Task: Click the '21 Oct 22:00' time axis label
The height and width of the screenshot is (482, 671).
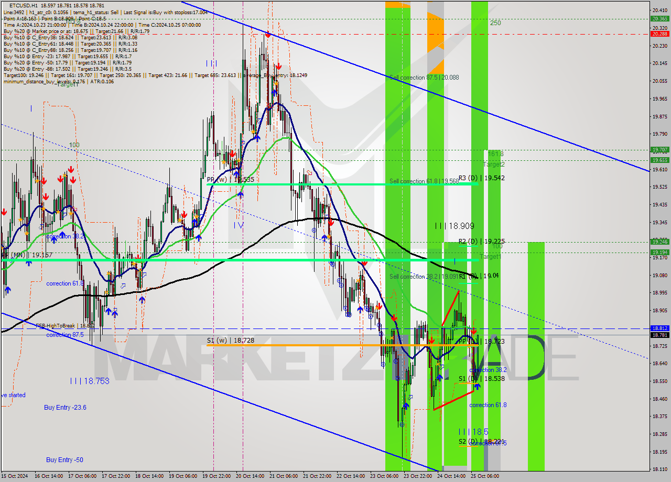Action: 317,476
